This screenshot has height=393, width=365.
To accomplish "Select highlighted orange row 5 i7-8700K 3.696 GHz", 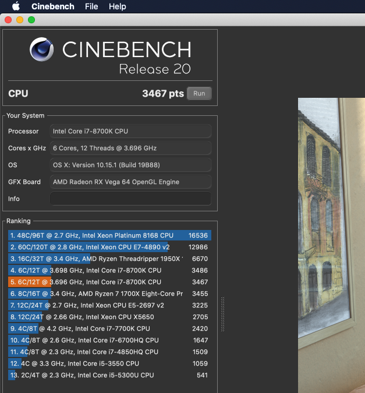I will (x=109, y=282).
